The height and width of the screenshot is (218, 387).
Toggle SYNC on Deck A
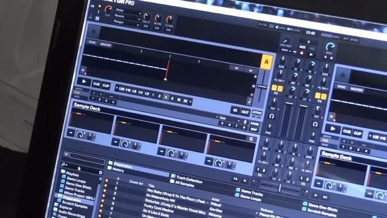93,42
